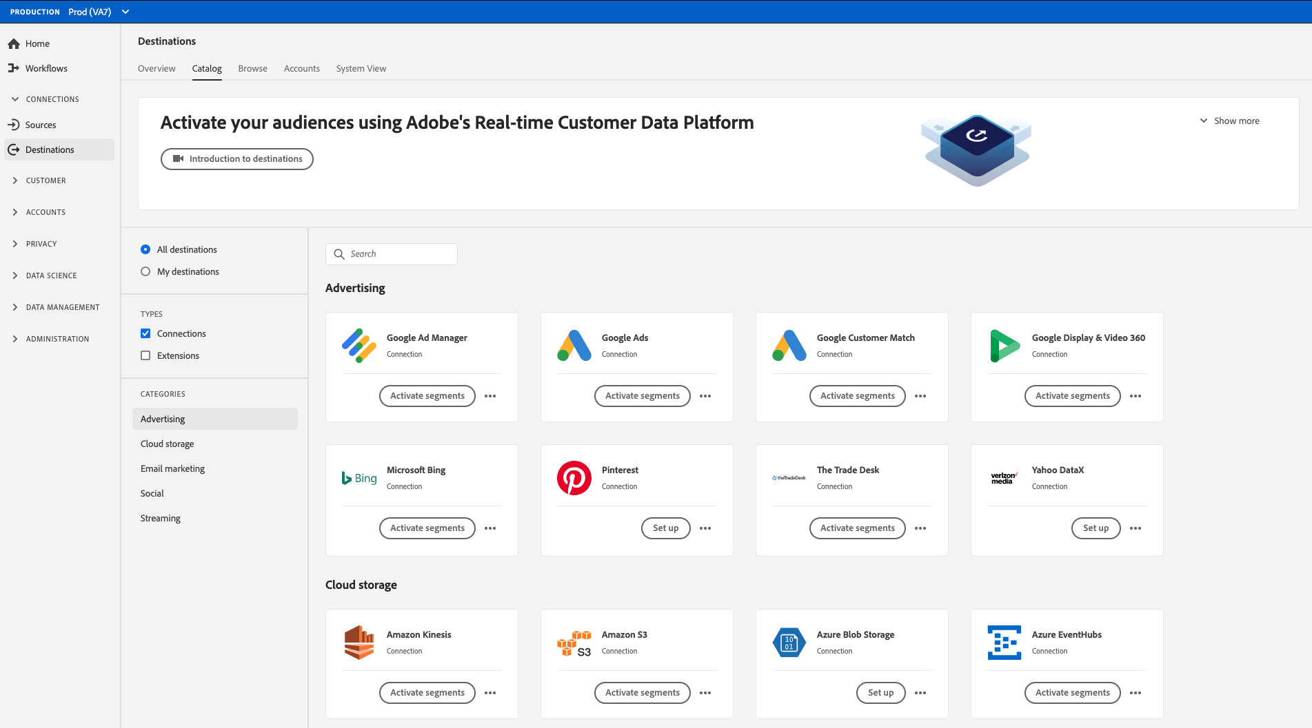The width and height of the screenshot is (1312, 728).
Task: Click the Sources icon in sidebar
Action: click(x=14, y=125)
